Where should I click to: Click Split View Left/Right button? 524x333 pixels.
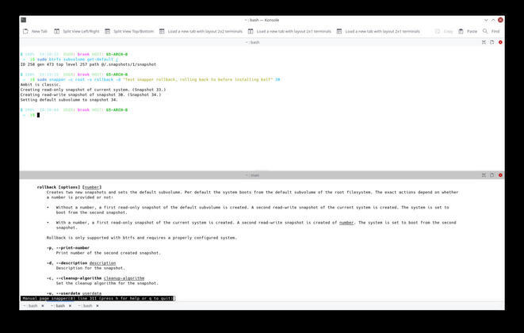[77, 31]
